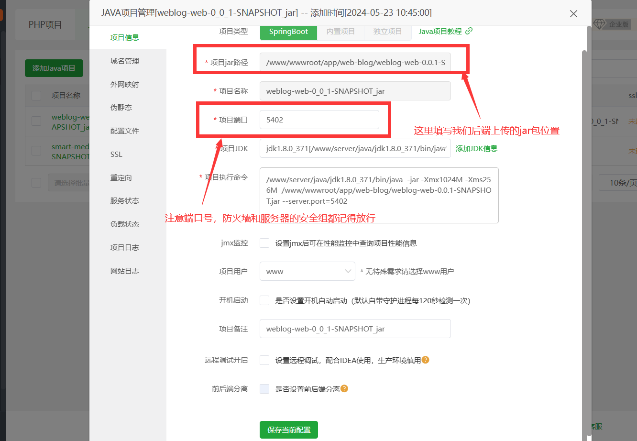This screenshot has height=441, width=637.
Task: Click the 项目备注 input field
Action: 355,329
